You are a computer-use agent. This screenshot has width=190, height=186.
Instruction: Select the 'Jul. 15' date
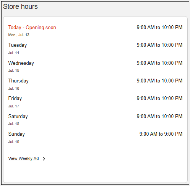[x=14, y=71]
